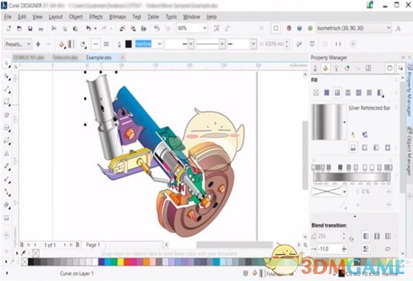Open the Effects menu

tap(96, 17)
